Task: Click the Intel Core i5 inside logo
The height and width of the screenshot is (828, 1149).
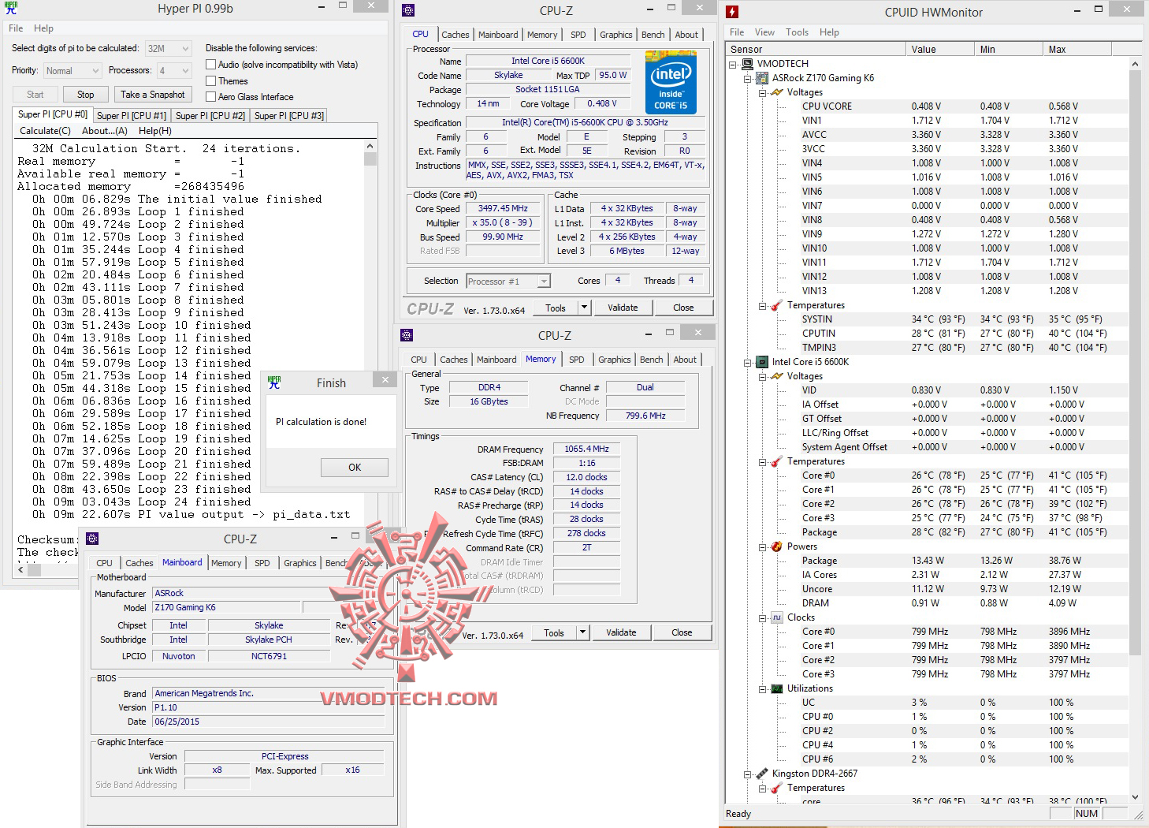Action: point(671,82)
